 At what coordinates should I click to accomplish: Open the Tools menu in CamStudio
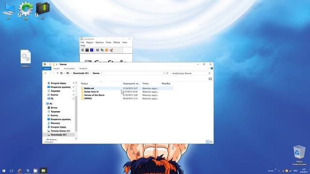108,43
